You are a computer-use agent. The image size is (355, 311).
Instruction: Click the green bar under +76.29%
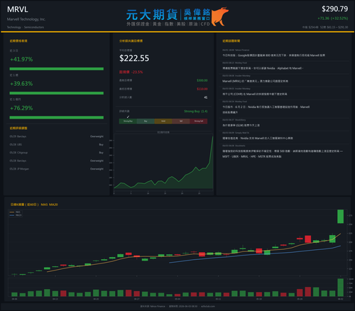(x=57, y=117)
